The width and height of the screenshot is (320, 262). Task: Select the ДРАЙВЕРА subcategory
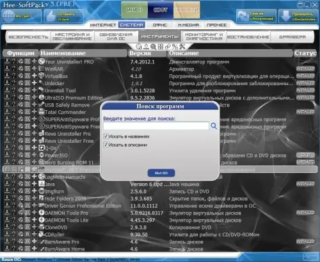pyautogui.click(x=292, y=37)
